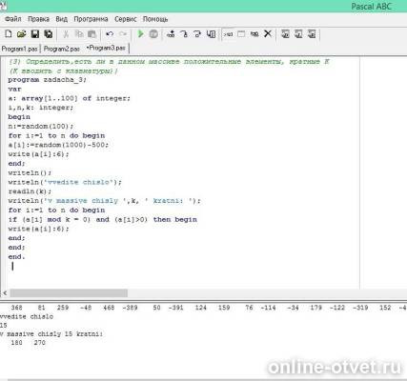The width and height of the screenshot is (407, 381).
Task: Click the left scroll arrow of the editor
Action: point(5,293)
